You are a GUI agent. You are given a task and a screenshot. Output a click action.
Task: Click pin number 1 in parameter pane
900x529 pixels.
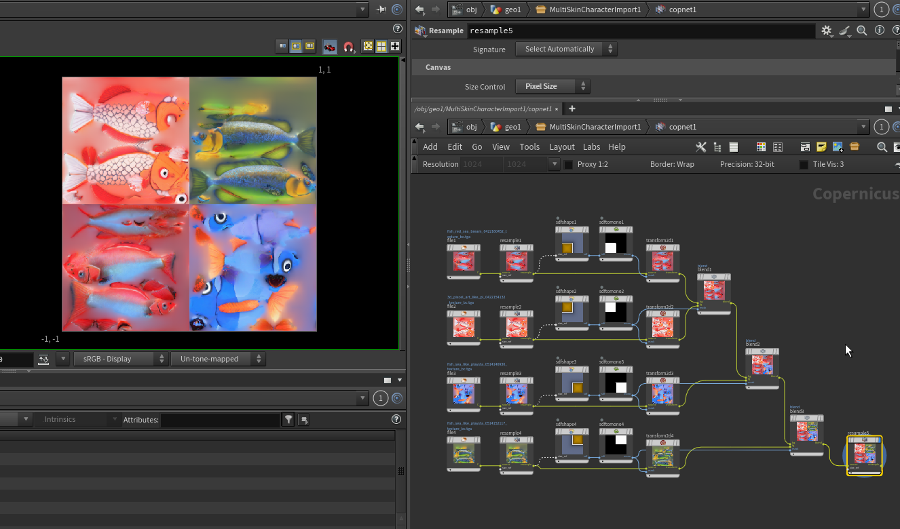point(881,9)
